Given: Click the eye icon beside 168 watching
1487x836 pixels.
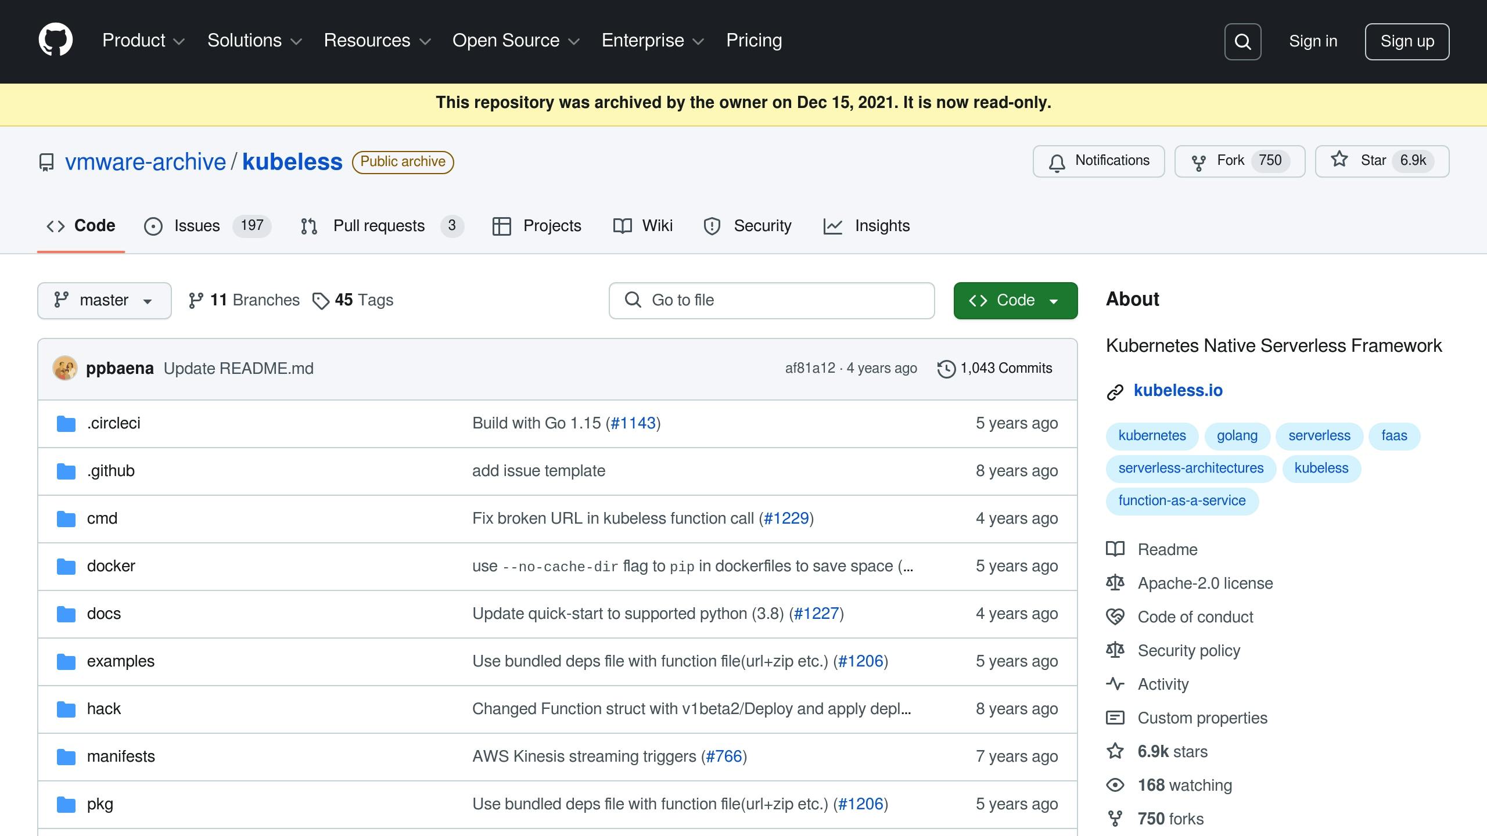Looking at the screenshot, I should pos(1115,785).
